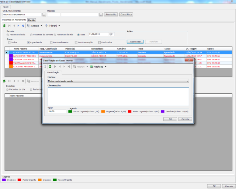Open Anexos in dialog toolbar
The height and width of the screenshot is (189, 236).
(79, 67)
